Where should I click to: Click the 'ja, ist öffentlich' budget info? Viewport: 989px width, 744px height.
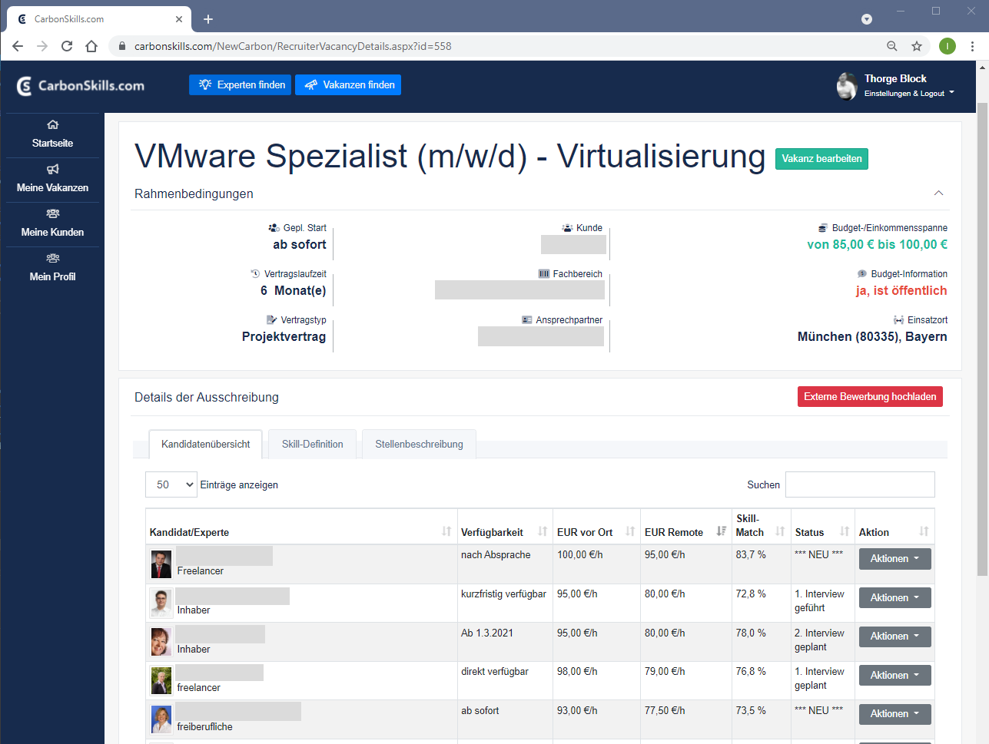coord(901,290)
